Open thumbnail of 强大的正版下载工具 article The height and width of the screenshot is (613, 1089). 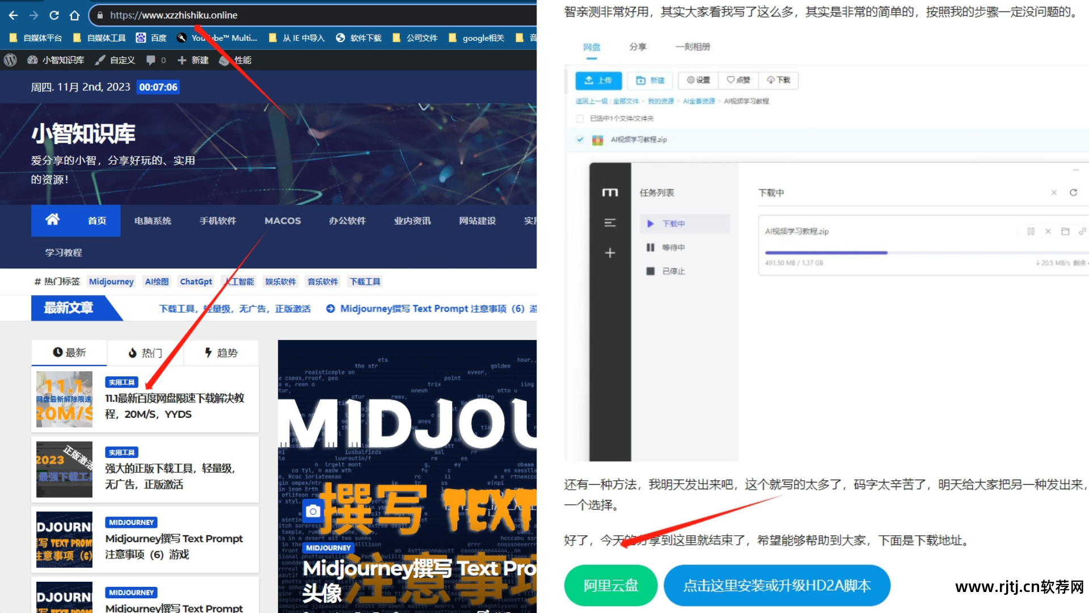64,469
